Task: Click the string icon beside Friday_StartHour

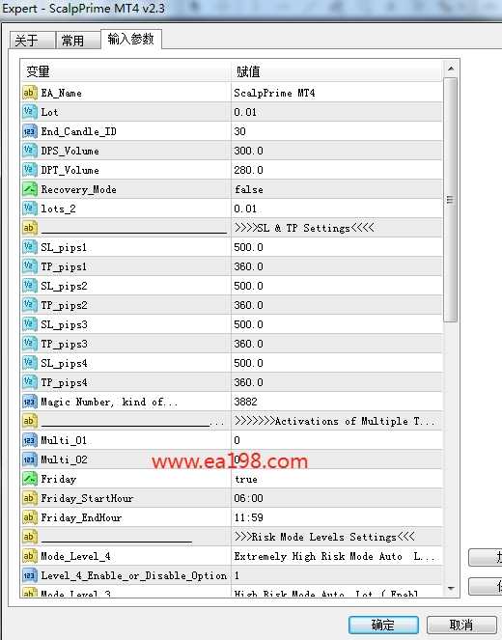Action: click(30, 498)
